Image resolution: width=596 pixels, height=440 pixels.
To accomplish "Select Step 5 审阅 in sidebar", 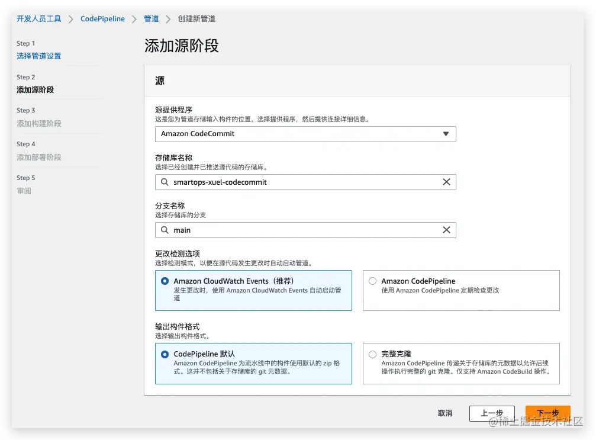I will click(24, 191).
